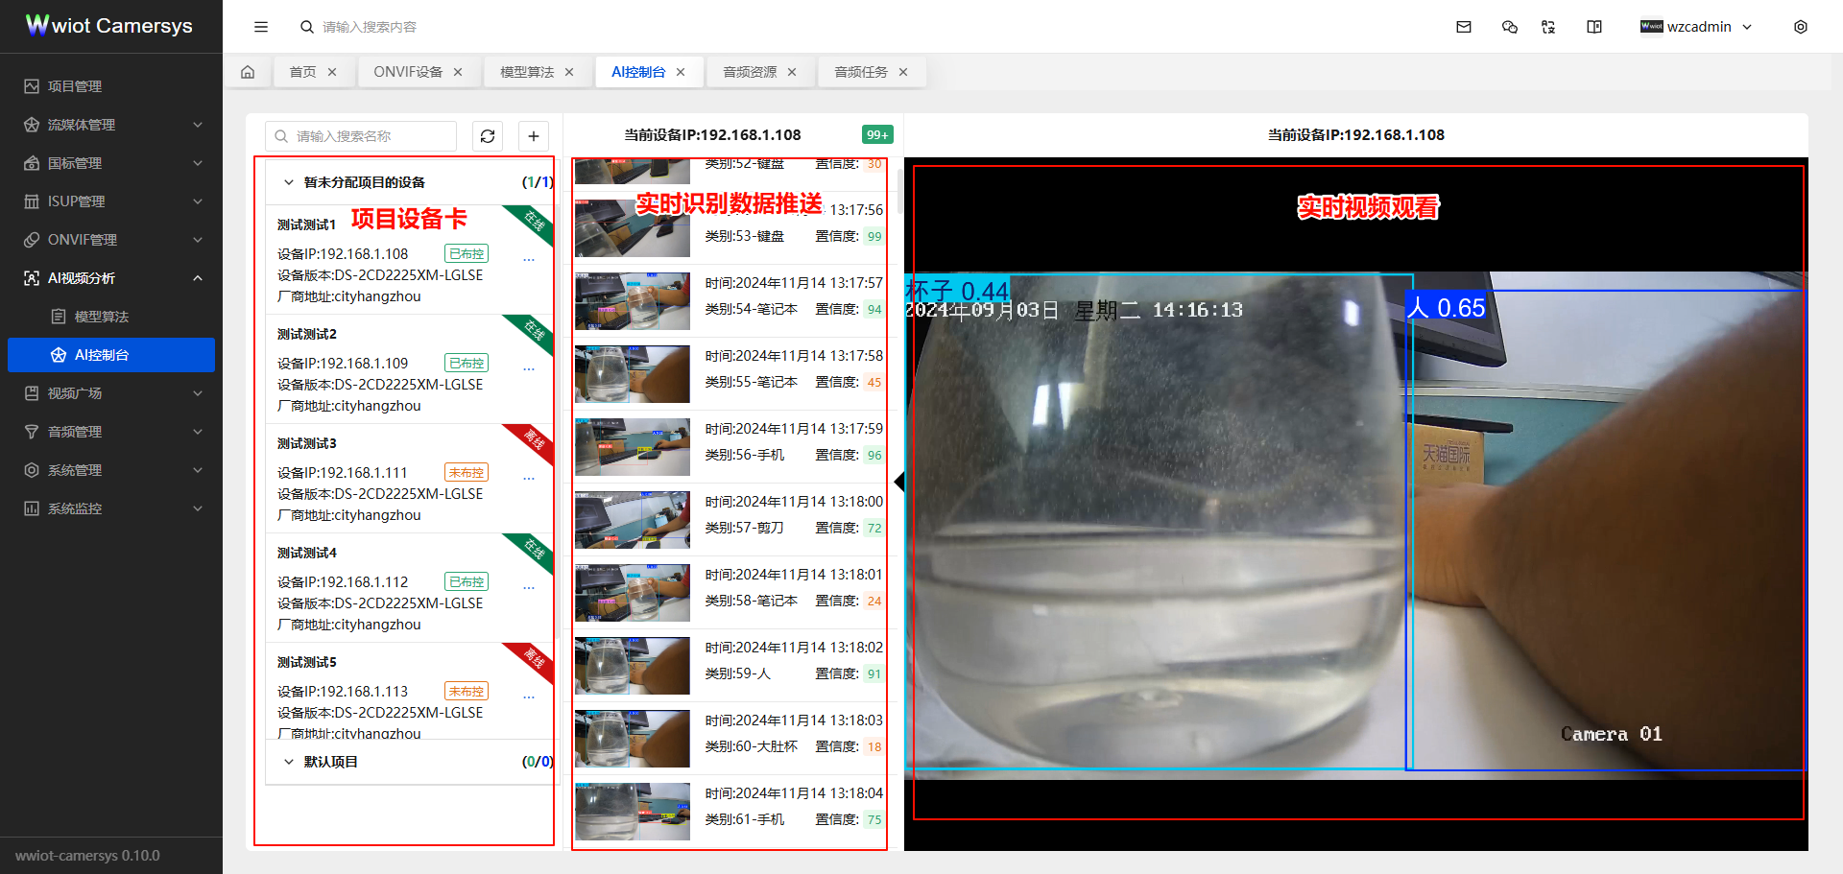The image size is (1843, 874).
Task: Click the language translate icon
Action: click(x=1548, y=27)
